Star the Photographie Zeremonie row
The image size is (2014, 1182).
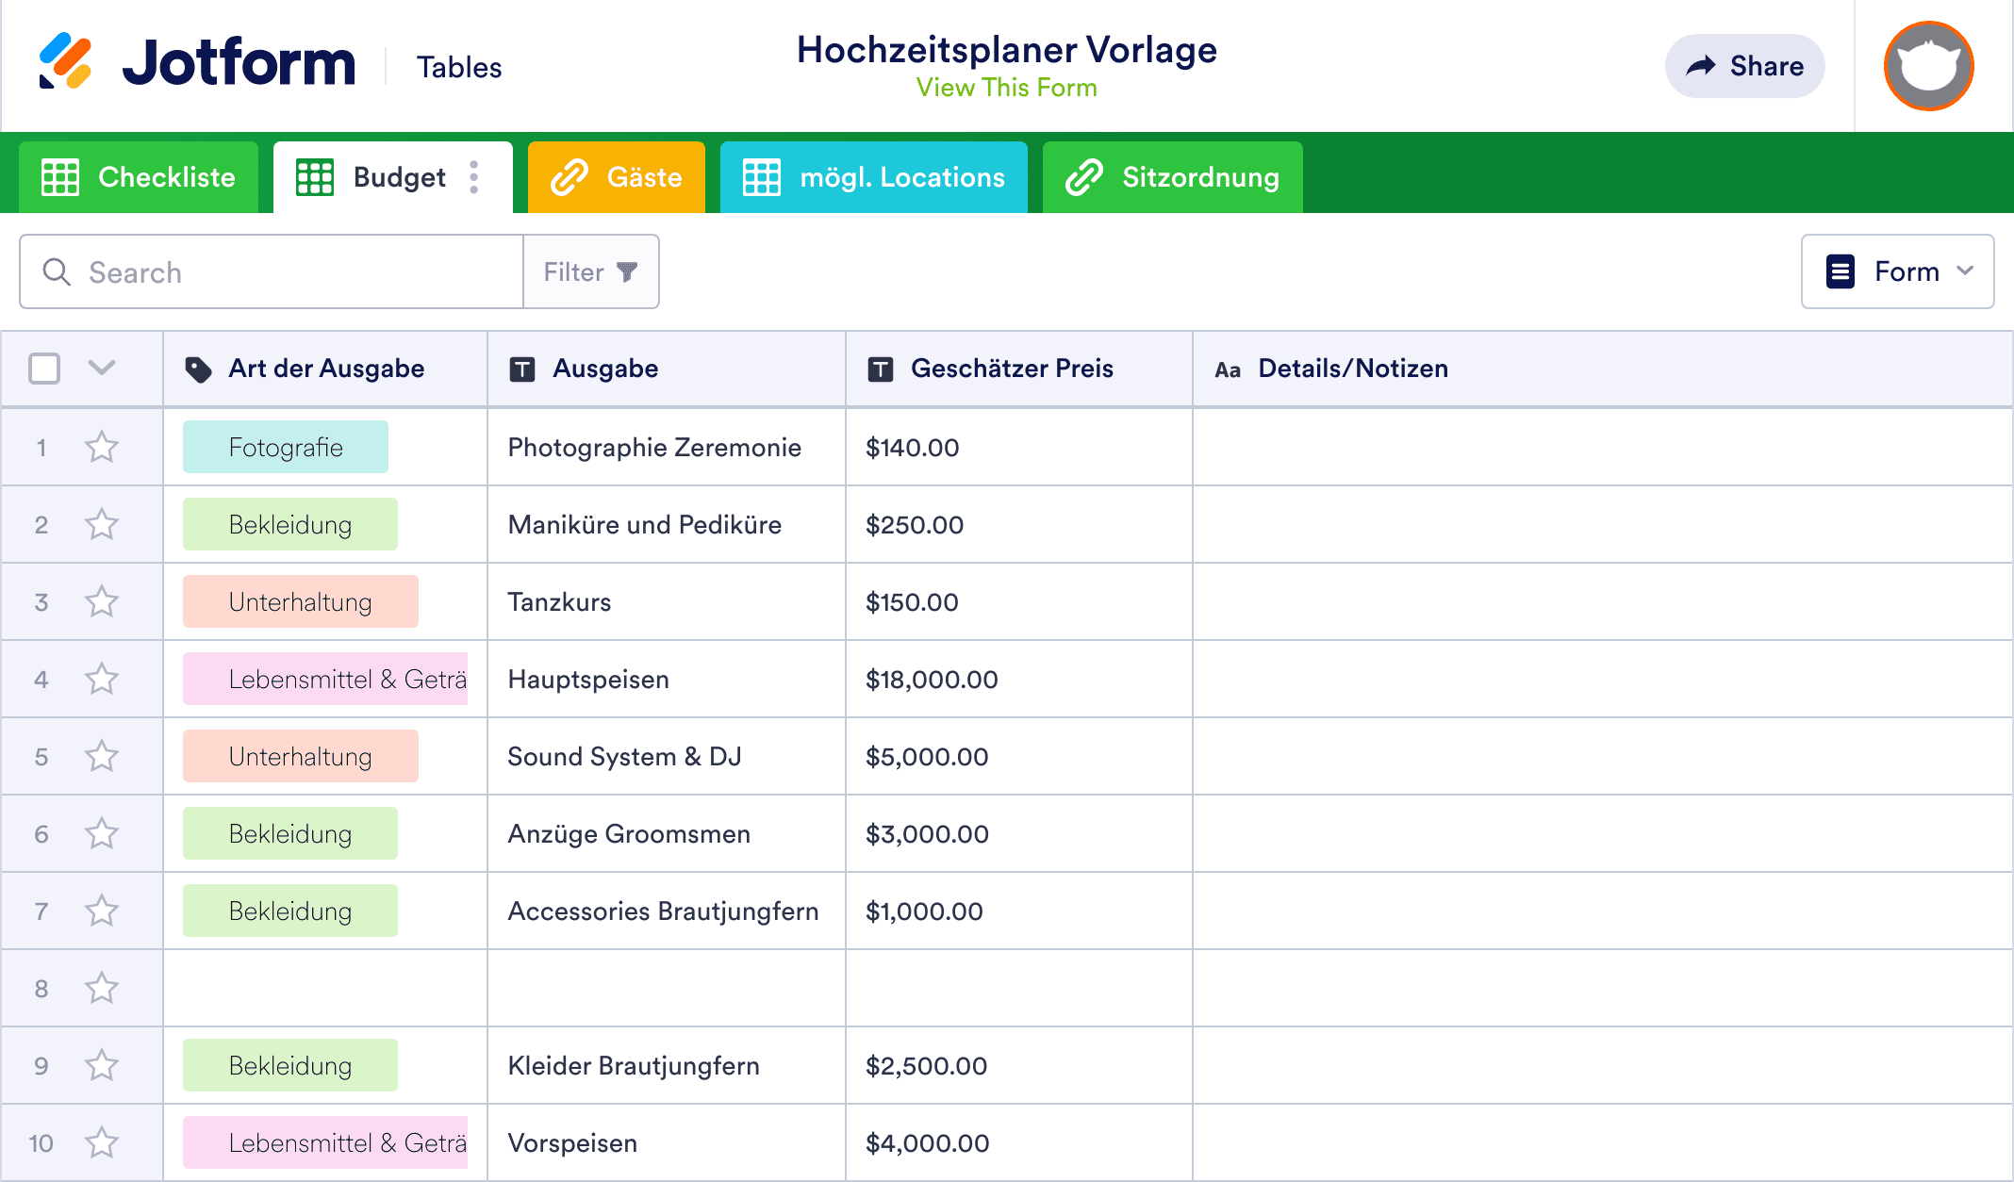(x=102, y=447)
